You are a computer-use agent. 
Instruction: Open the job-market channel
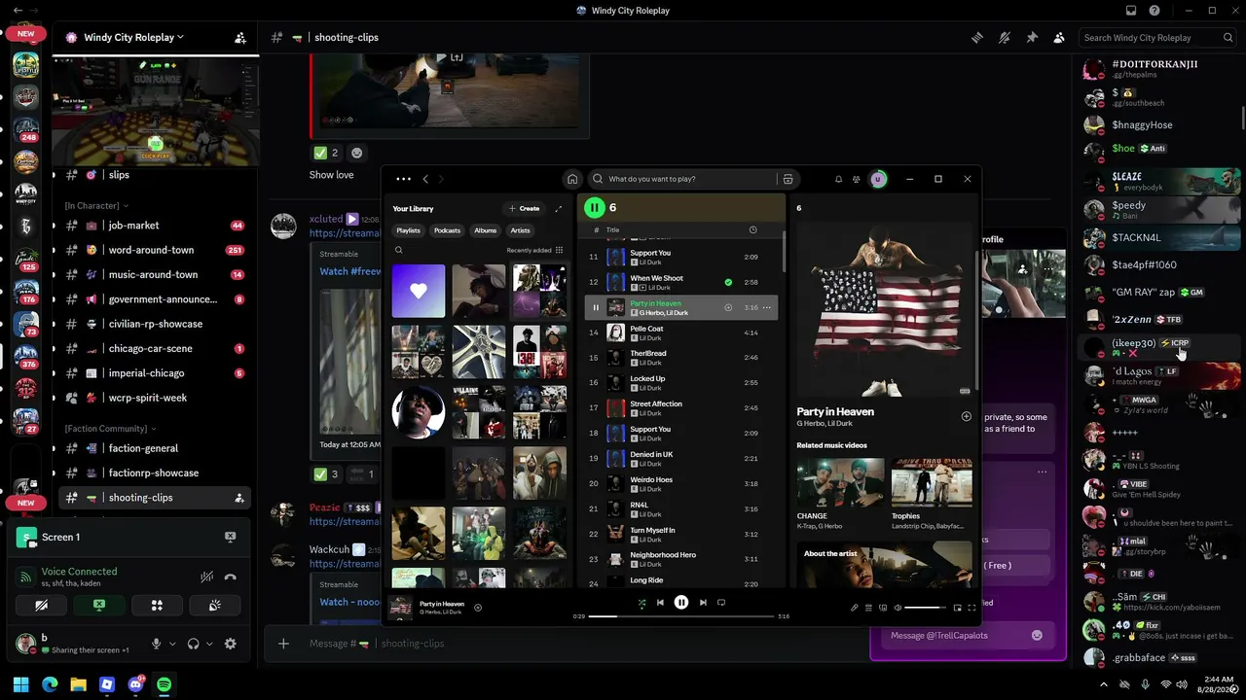[154, 226]
